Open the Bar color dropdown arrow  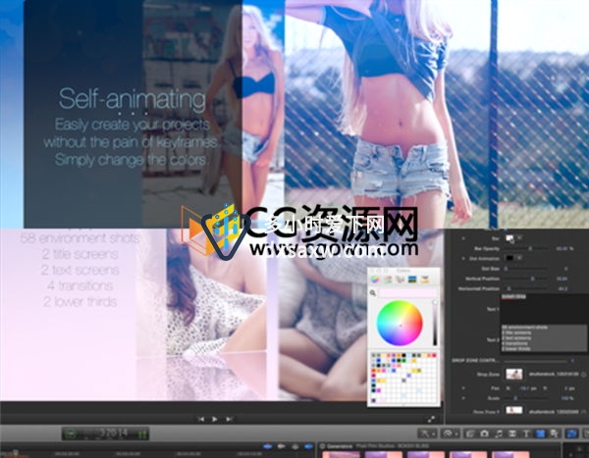pyautogui.click(x=519, y=238)
